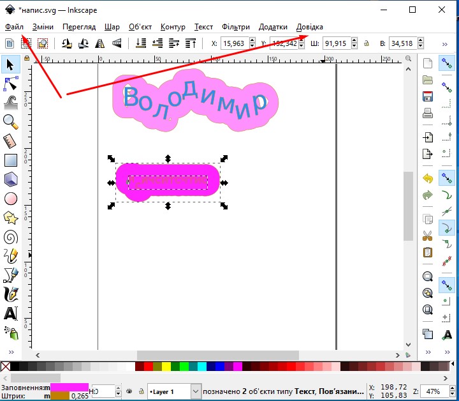Select the Selector arrow tool
This screenshot has width=459, height=401.
coord(11,64)
